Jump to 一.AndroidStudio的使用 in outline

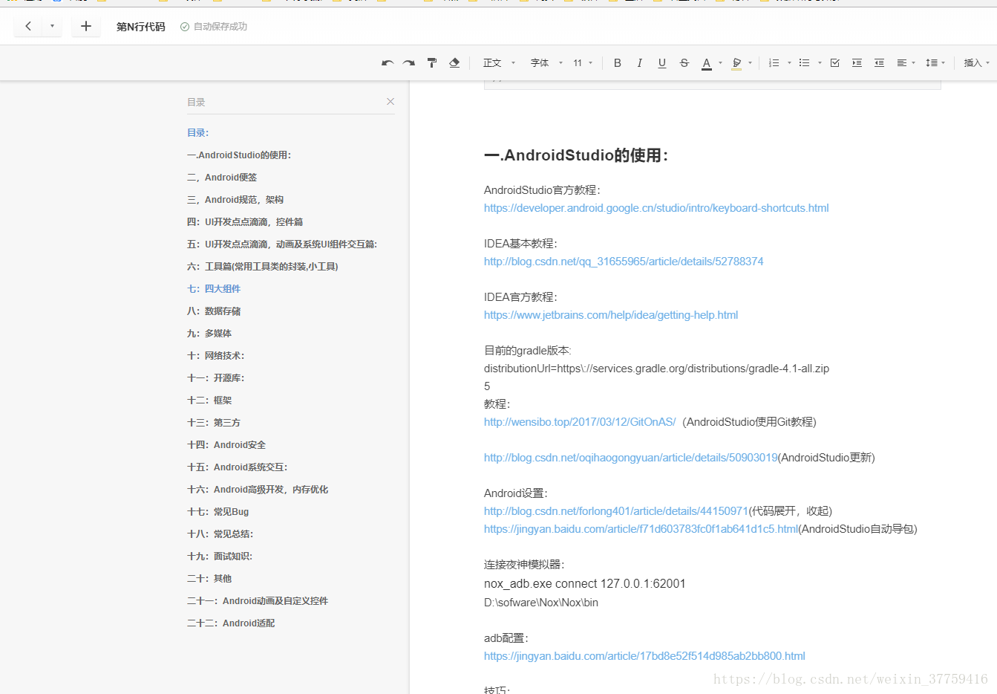(x=239, y=155)
